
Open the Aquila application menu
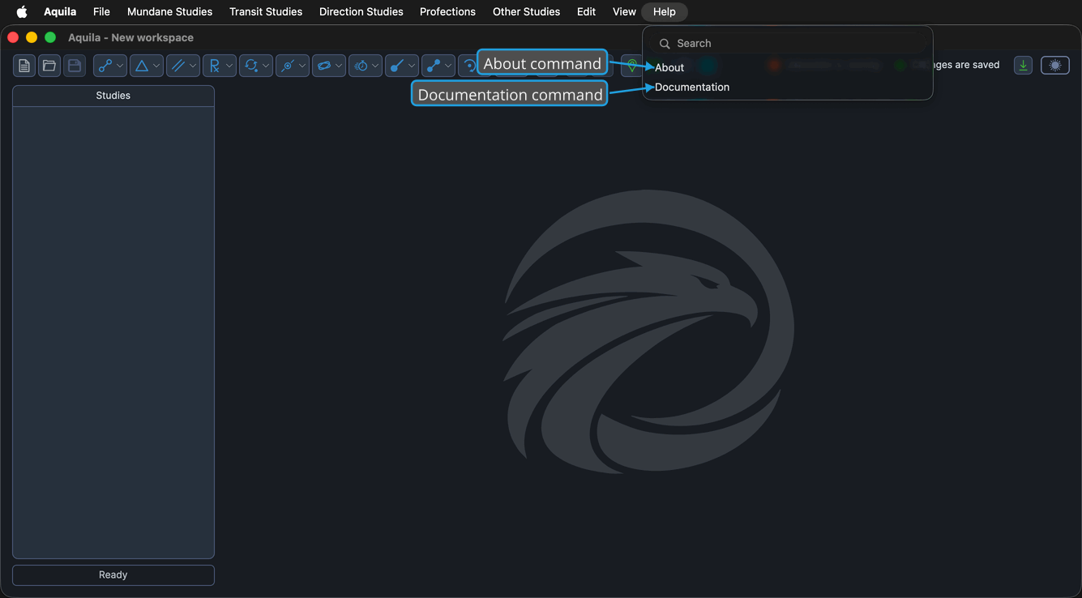pos(60,11)
